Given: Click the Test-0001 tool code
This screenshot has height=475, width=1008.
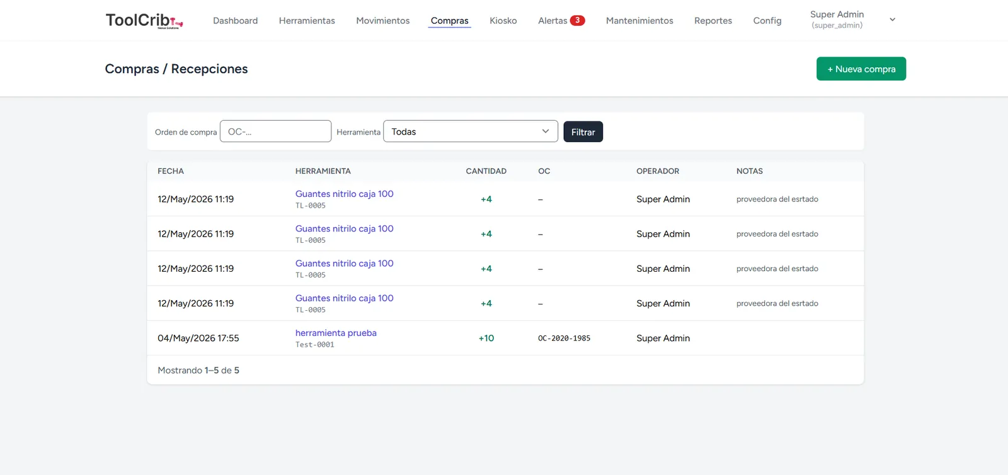Looking at the screenshot, I should [315, 345].
